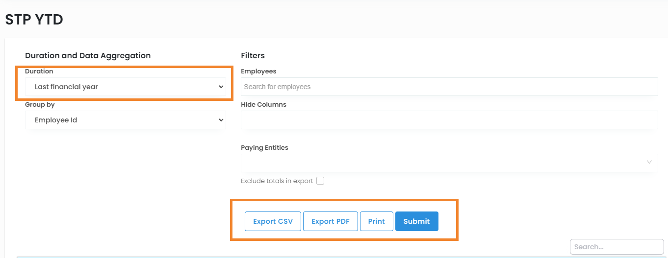
Task: Export the report as PDF
Action: [330, 221]
